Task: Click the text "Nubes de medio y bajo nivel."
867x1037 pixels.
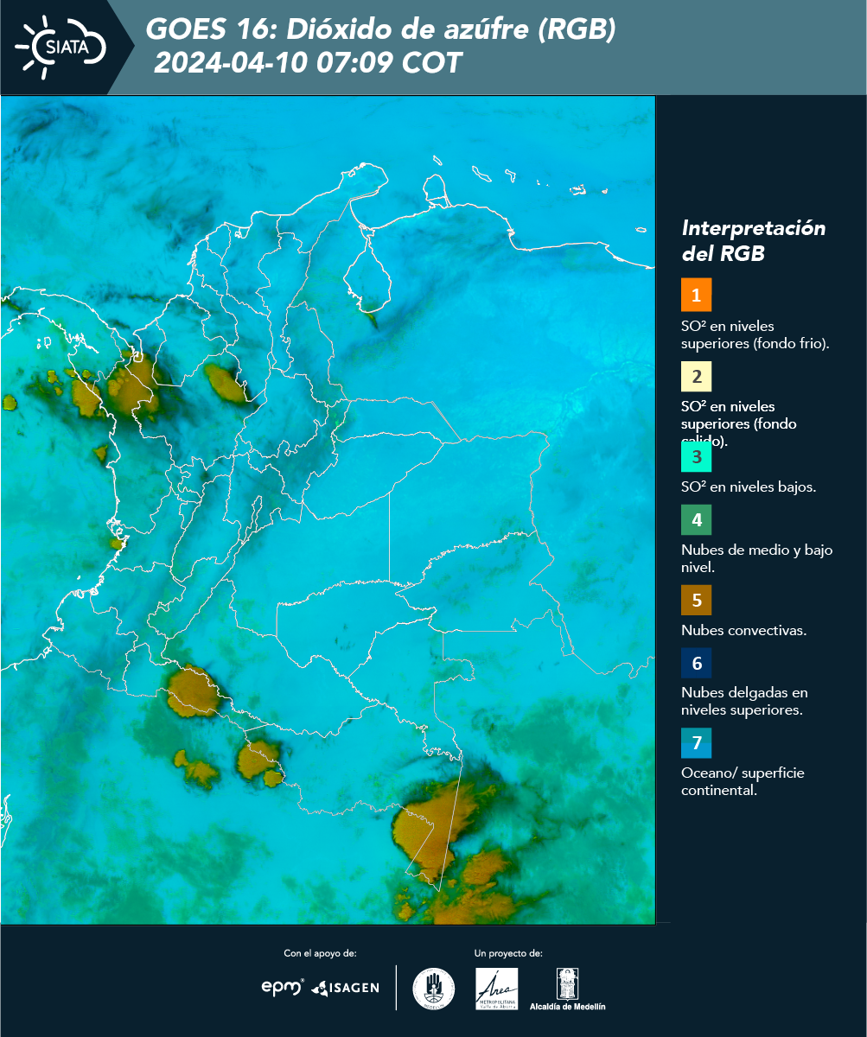Action: pyautogui.click(x=756, y=558)
